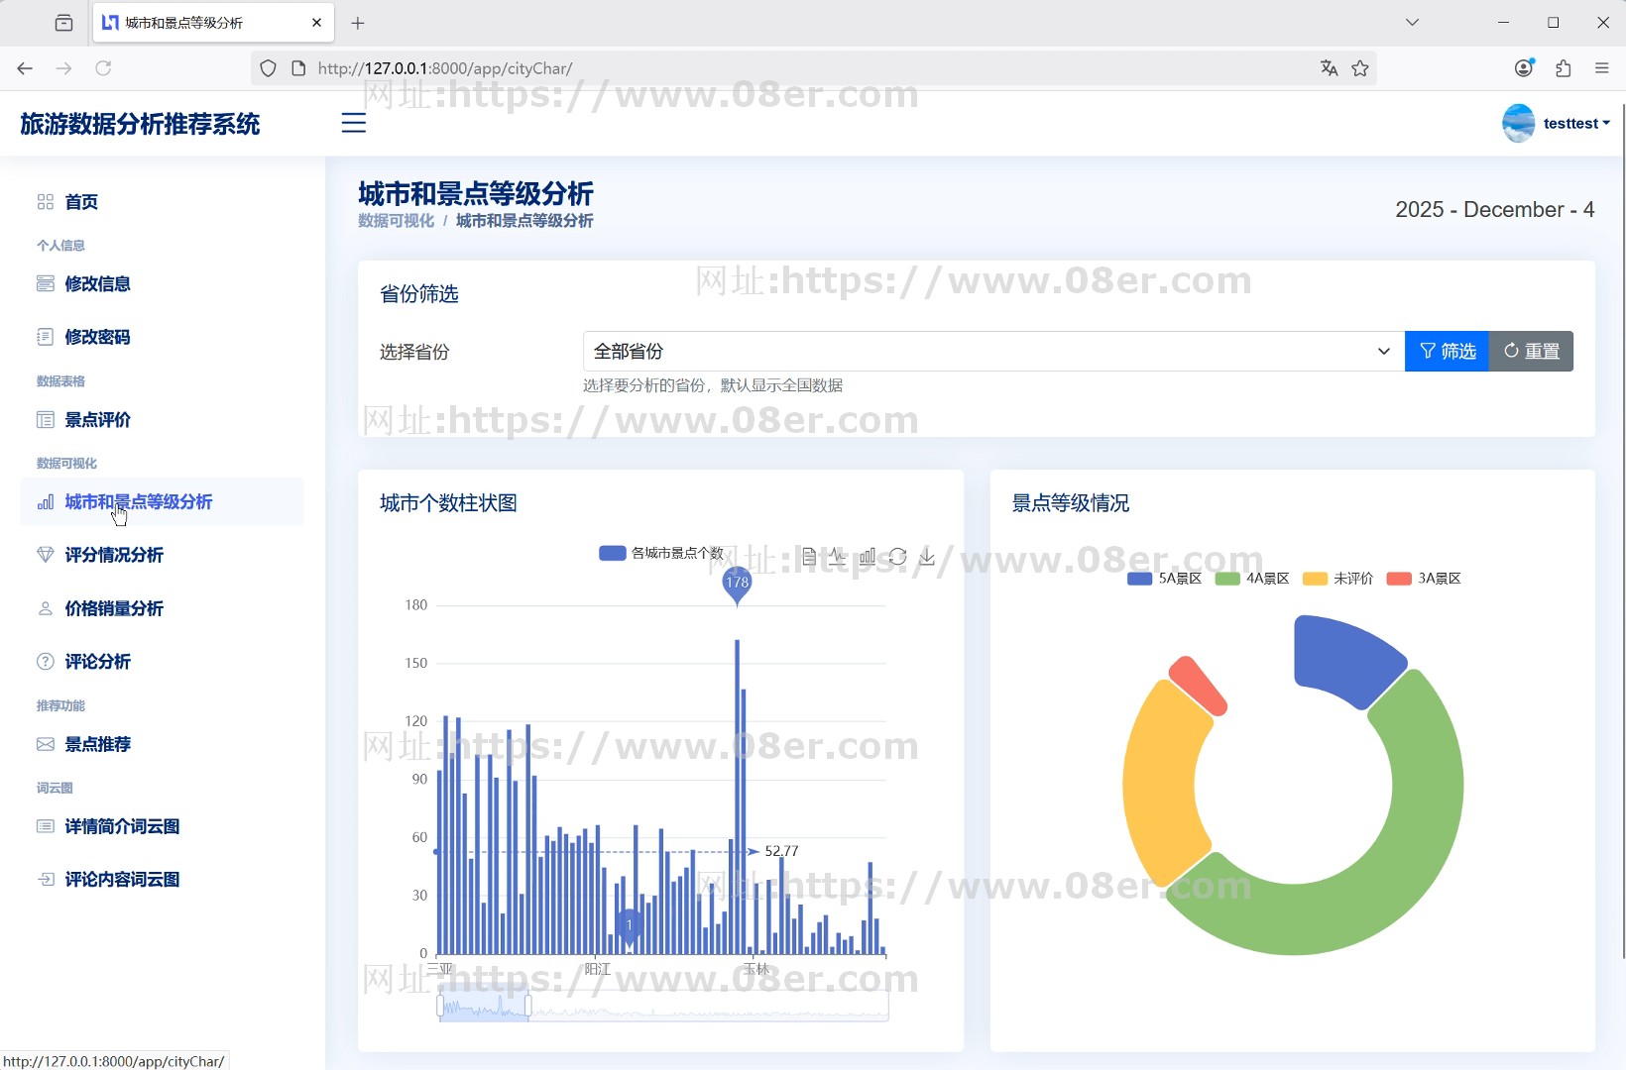Collapse the sidebar with the hamburger menu
This screenshot has width=1626, height=1070.
click(x=354, y=123)
